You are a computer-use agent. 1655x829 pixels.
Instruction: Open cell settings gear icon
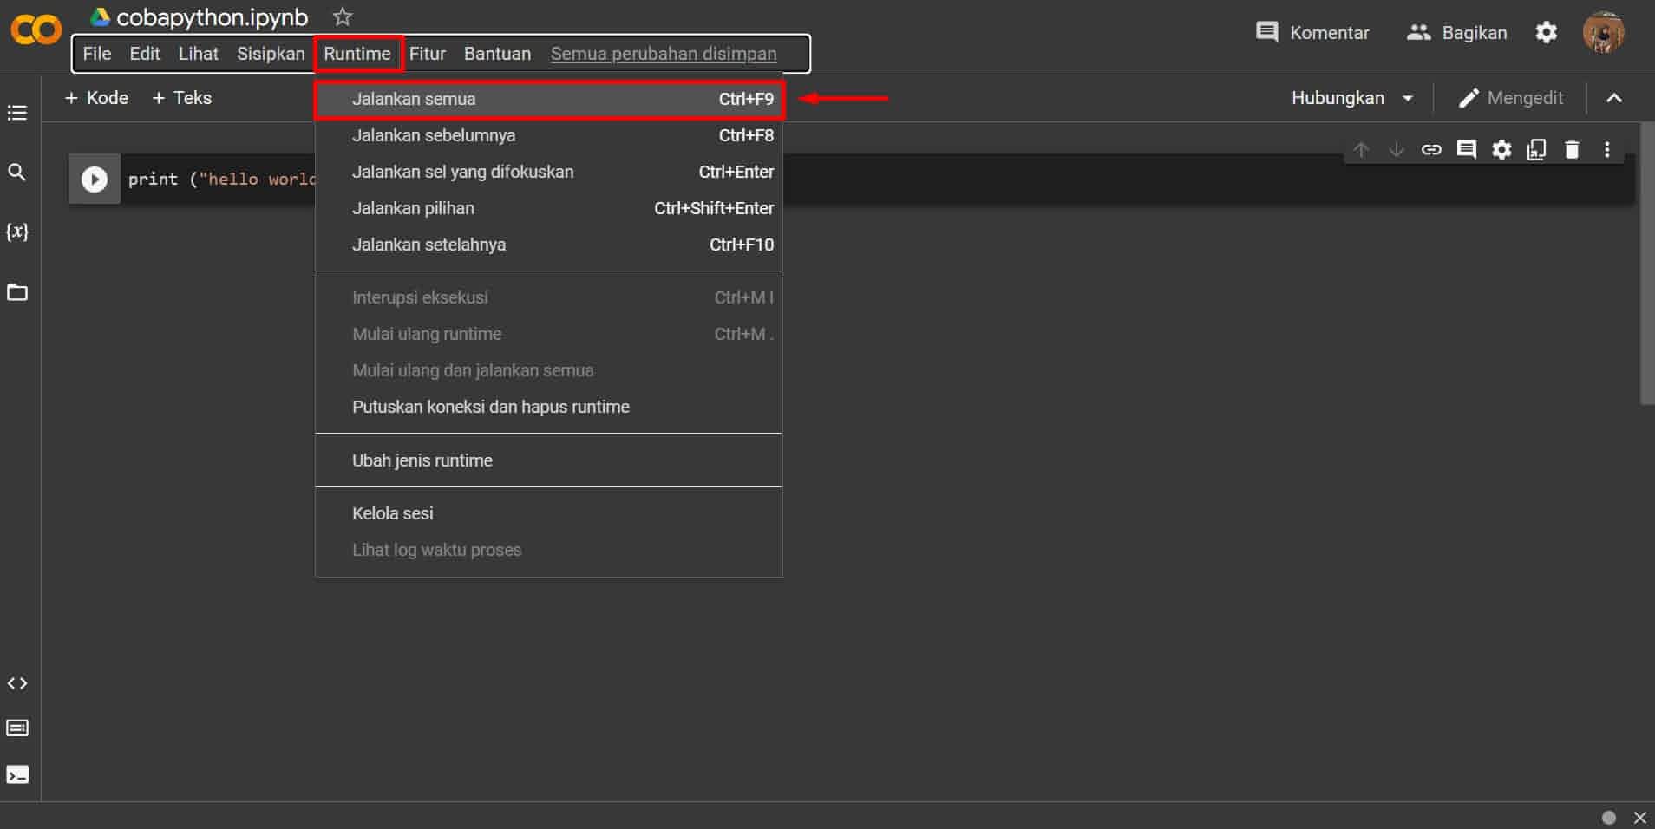[1501, 150]
